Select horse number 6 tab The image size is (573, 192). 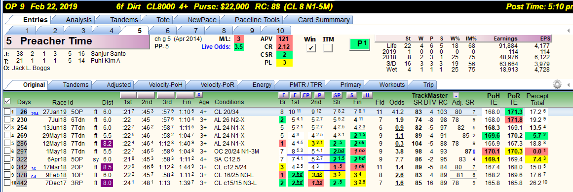168,31
